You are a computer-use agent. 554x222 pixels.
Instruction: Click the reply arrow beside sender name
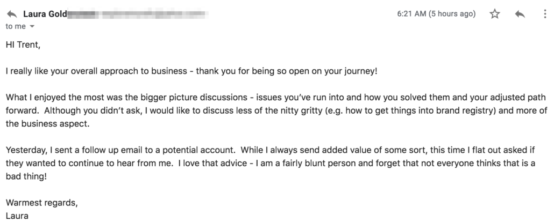tap(12, 14)
